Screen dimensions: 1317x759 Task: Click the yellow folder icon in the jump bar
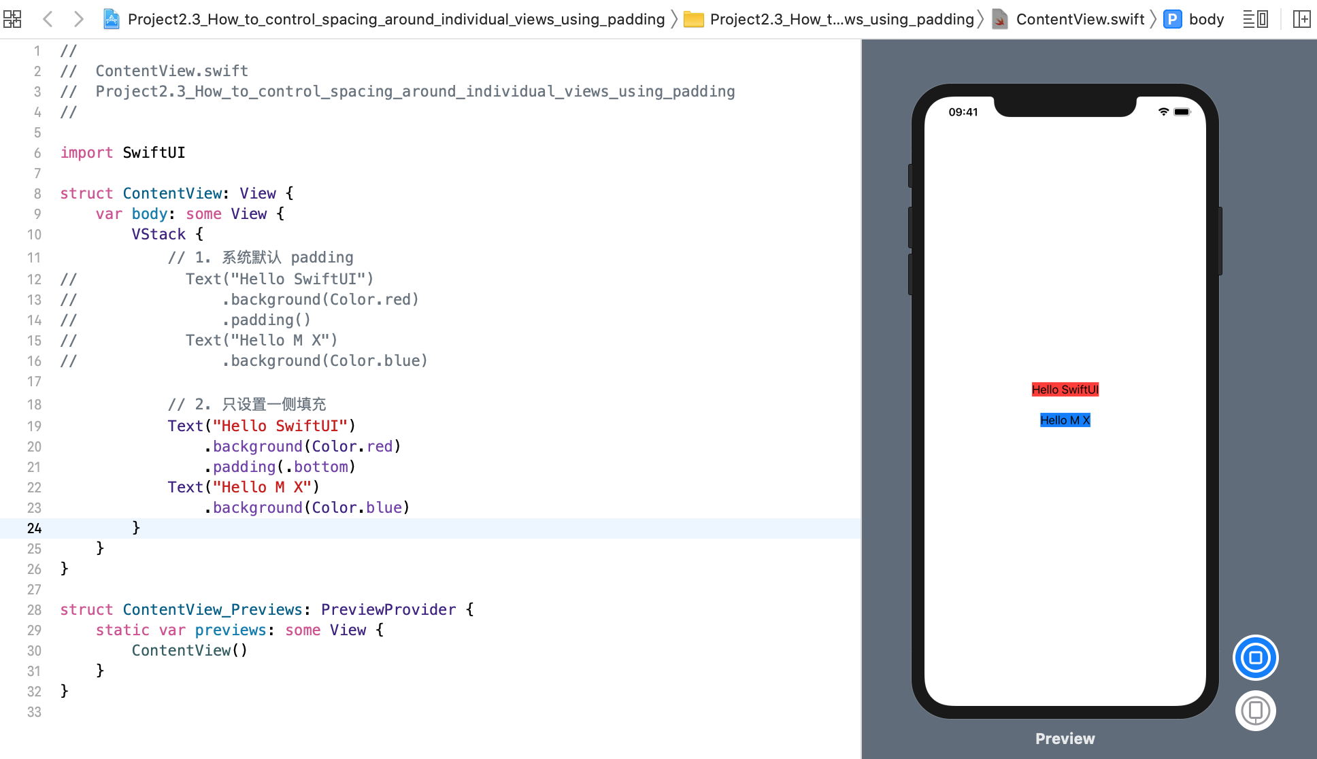[x=693, y=19]
